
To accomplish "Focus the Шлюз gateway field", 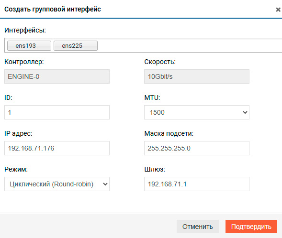I will click(197, 184).
